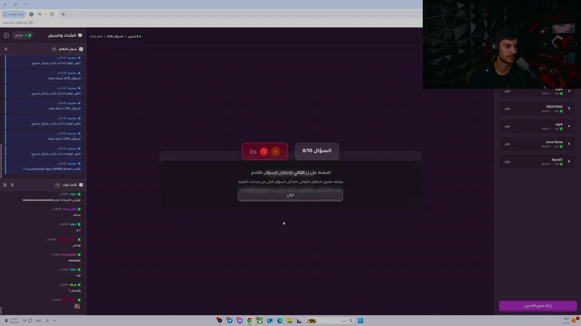Click Kick platform icon next to omar3zsse

tap(561, 146)
